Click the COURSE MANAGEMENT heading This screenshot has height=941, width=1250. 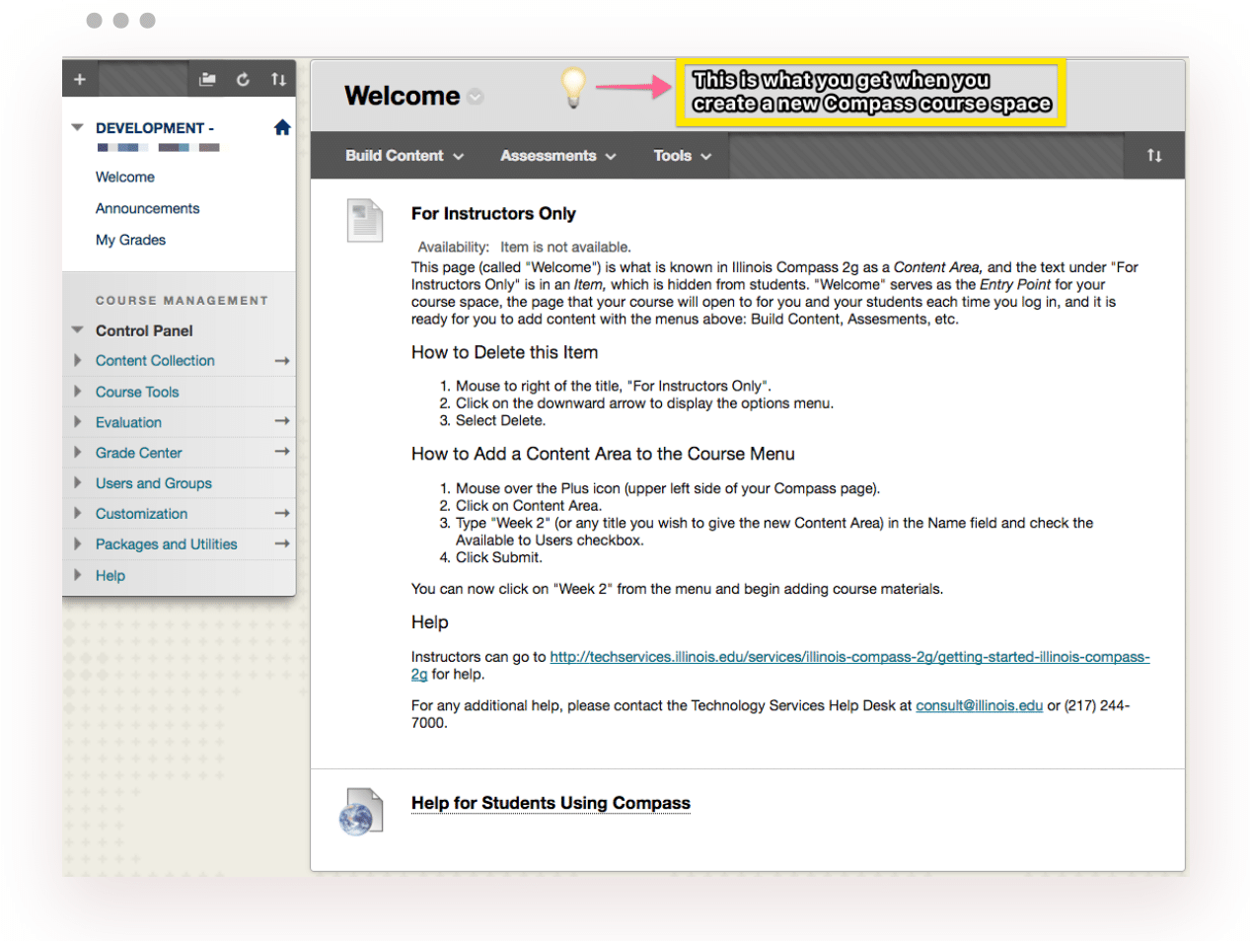182,300
